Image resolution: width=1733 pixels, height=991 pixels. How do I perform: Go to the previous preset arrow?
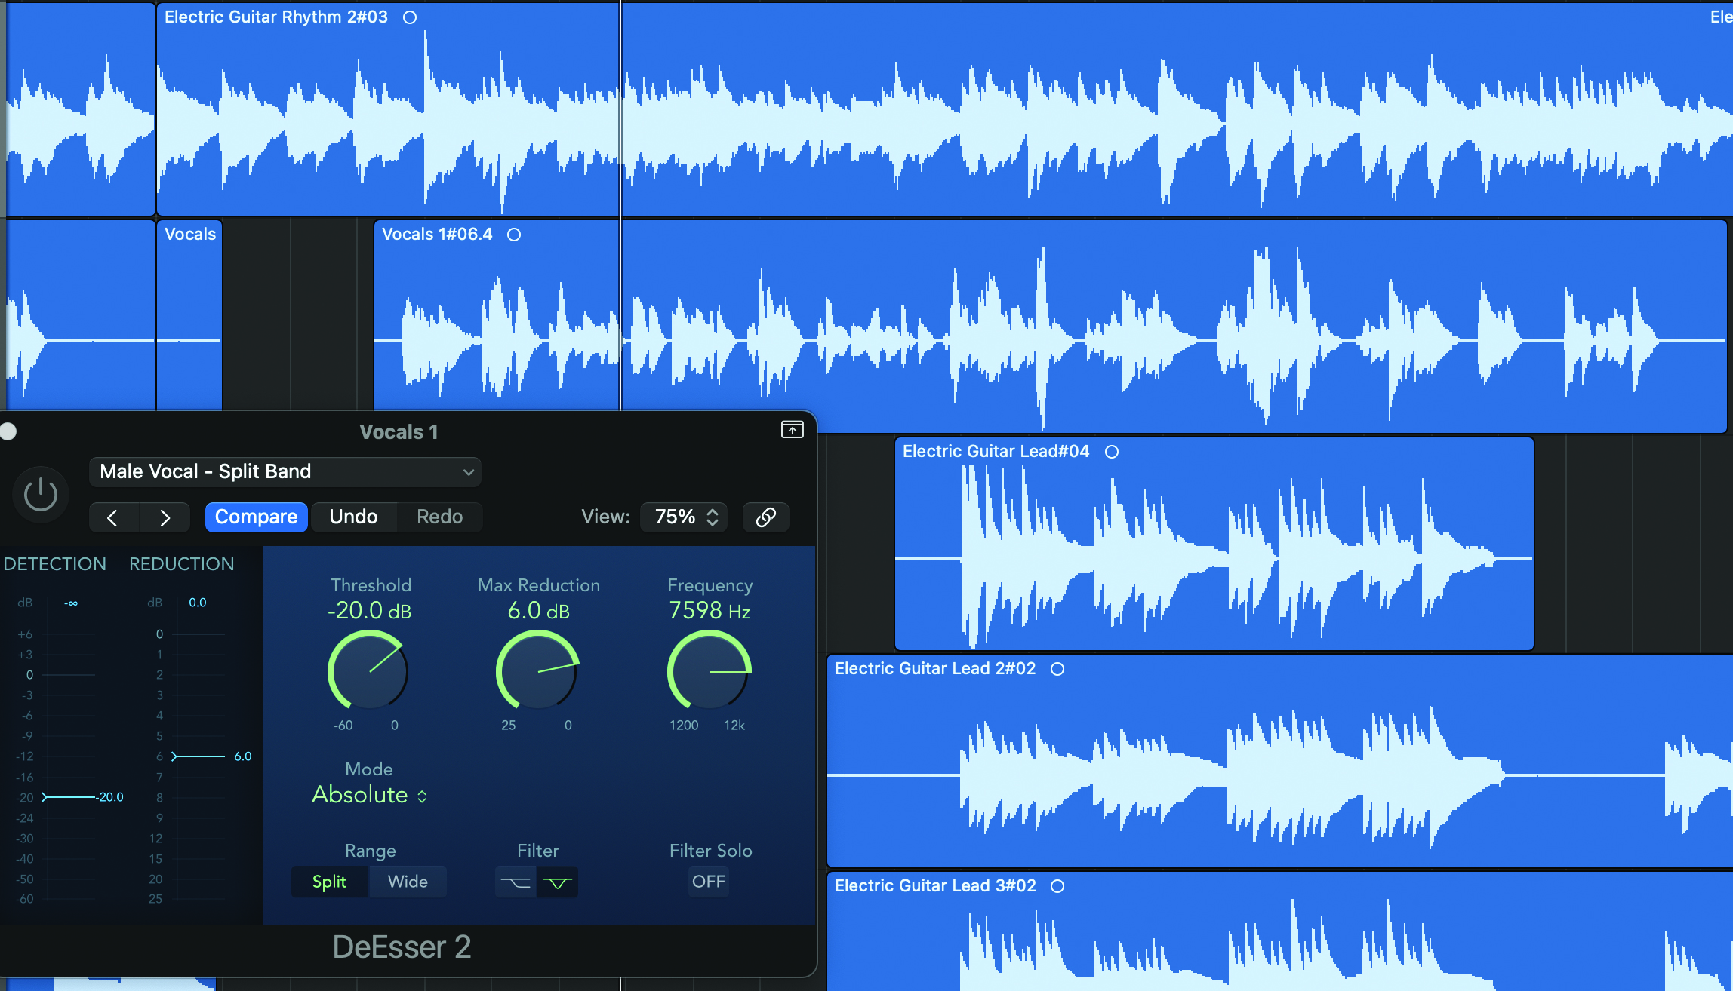113,517
